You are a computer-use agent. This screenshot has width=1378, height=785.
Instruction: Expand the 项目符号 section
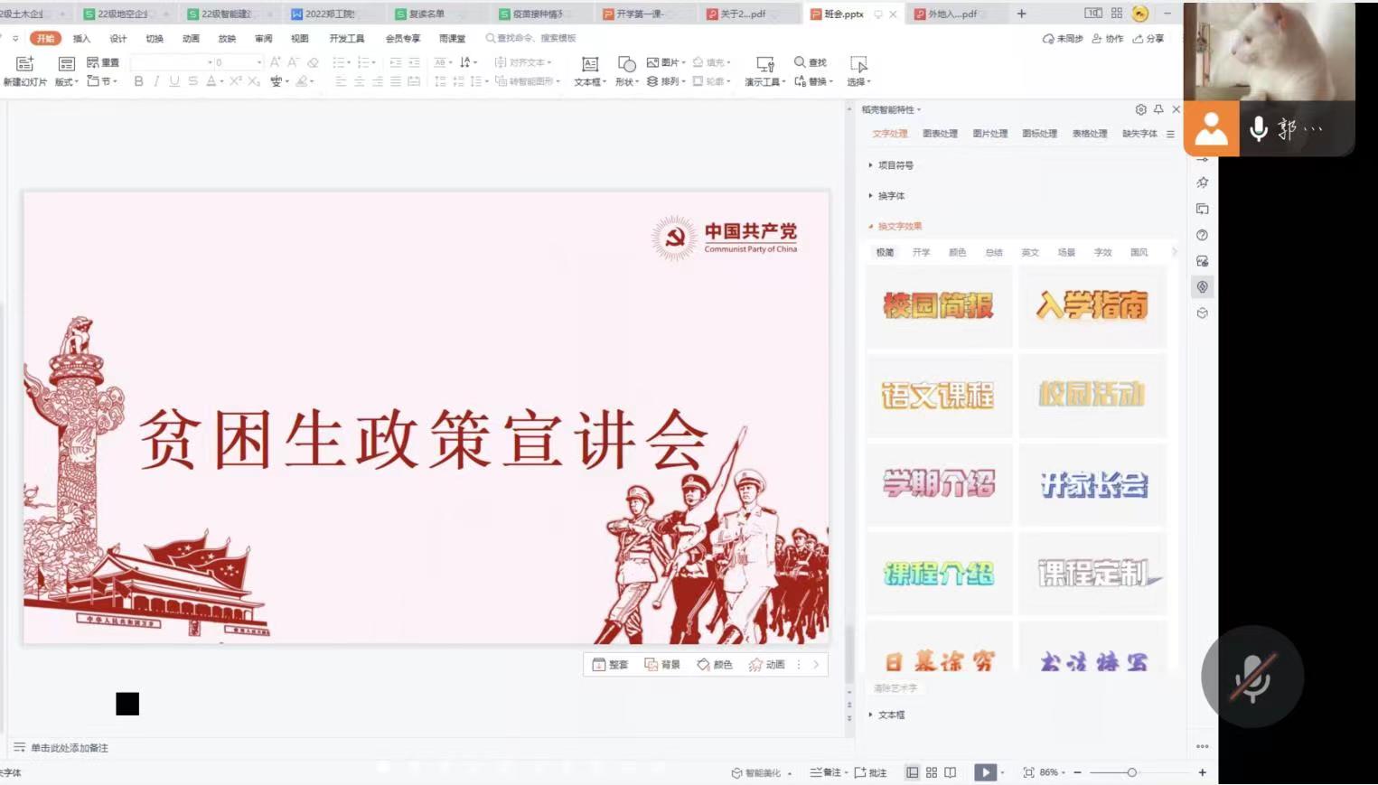[x=895, y=165]
